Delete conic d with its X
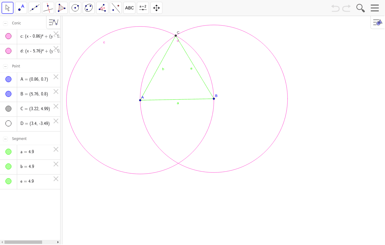 56,48
